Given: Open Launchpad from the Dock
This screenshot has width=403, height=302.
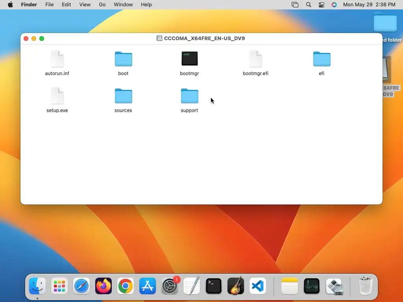Looking at the screenshot, I should (59, 286).
